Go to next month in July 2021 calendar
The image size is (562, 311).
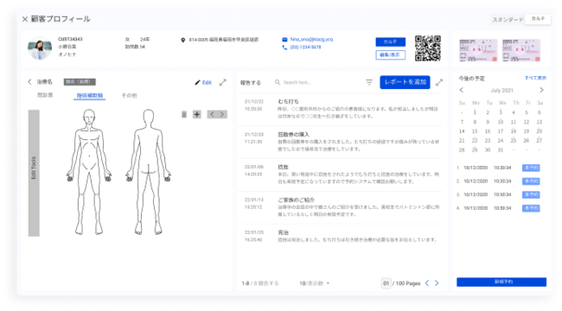pos(541,91)
